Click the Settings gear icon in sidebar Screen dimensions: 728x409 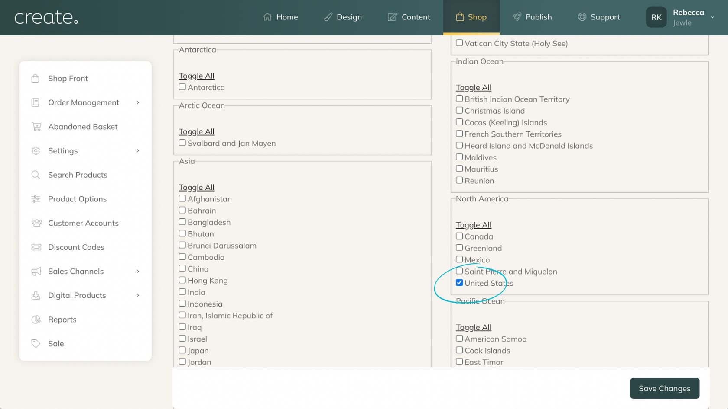36,151
